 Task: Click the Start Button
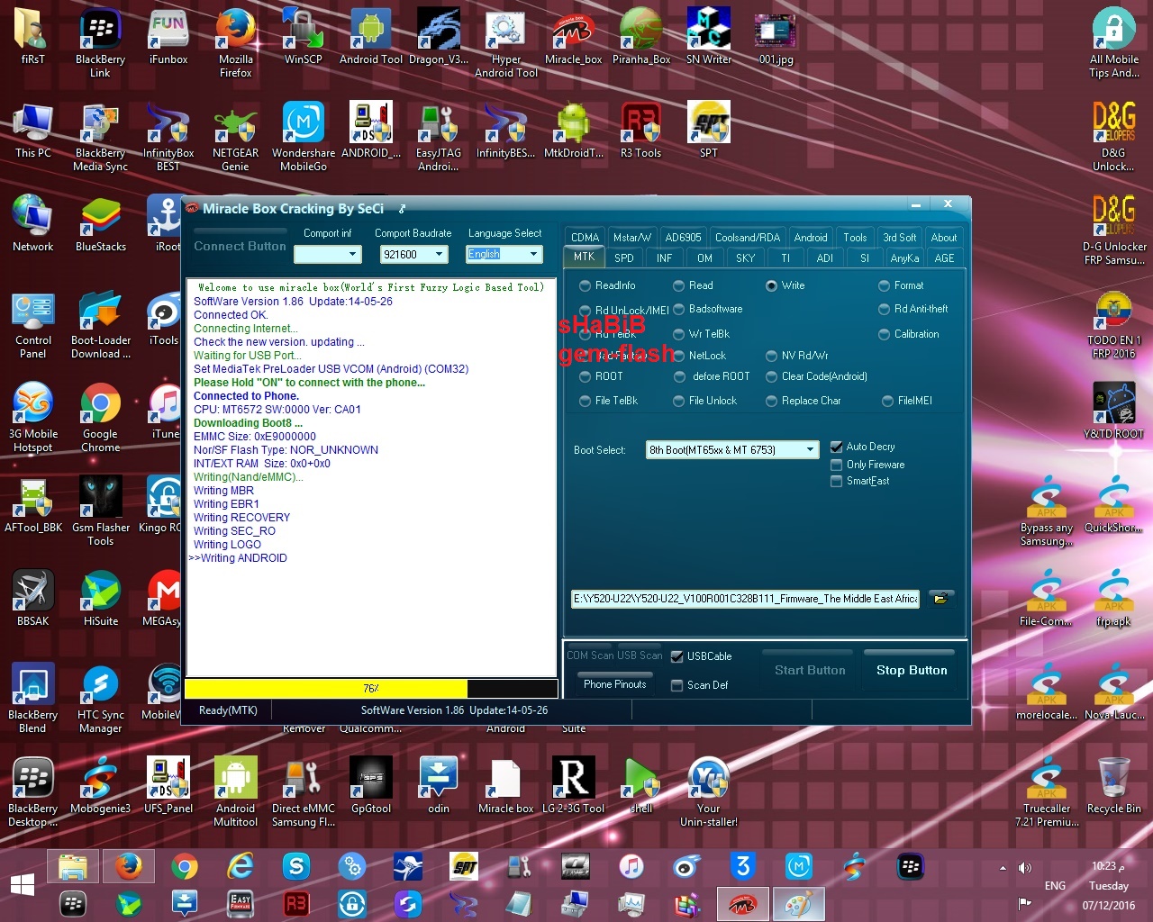pyautogui.click(x=810, y=670)
